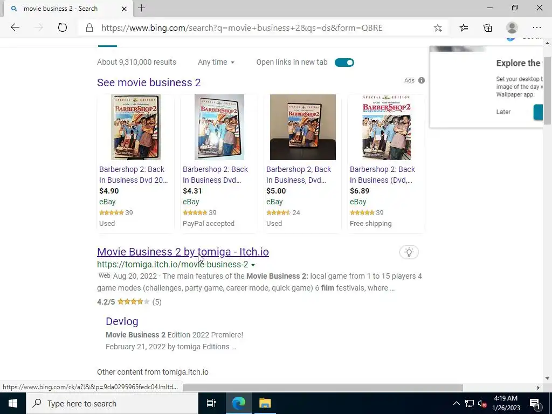View site information lock icon
Screen dimensions: 552x414
[89, 28]
